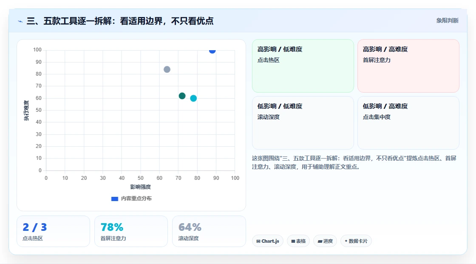Viewport: 476px width, 264px height.
Task: Select the dark green scatter point
Action: coord(182,96)
